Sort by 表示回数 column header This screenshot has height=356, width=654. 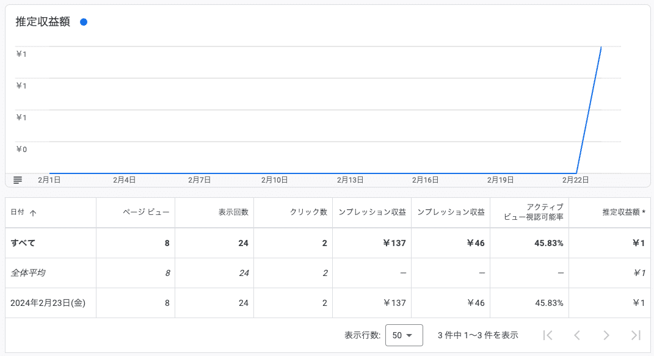pyautogui.click(x=233, y=213)
